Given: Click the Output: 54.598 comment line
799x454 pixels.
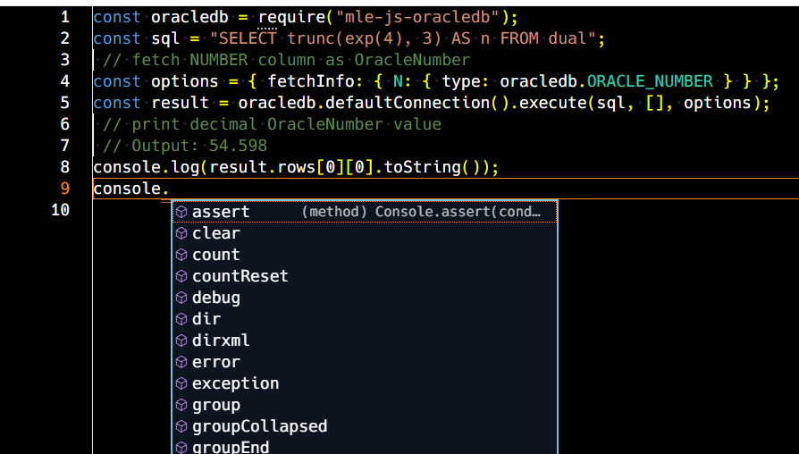Looking at the screenshot, I should point(184,146).
